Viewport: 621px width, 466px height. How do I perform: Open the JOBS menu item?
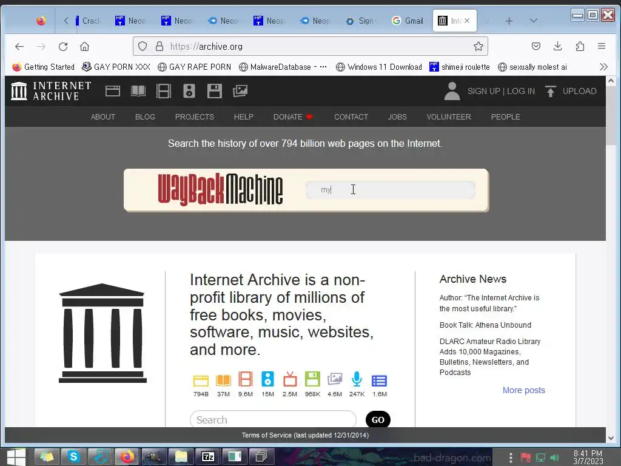(x=397, y=117)
